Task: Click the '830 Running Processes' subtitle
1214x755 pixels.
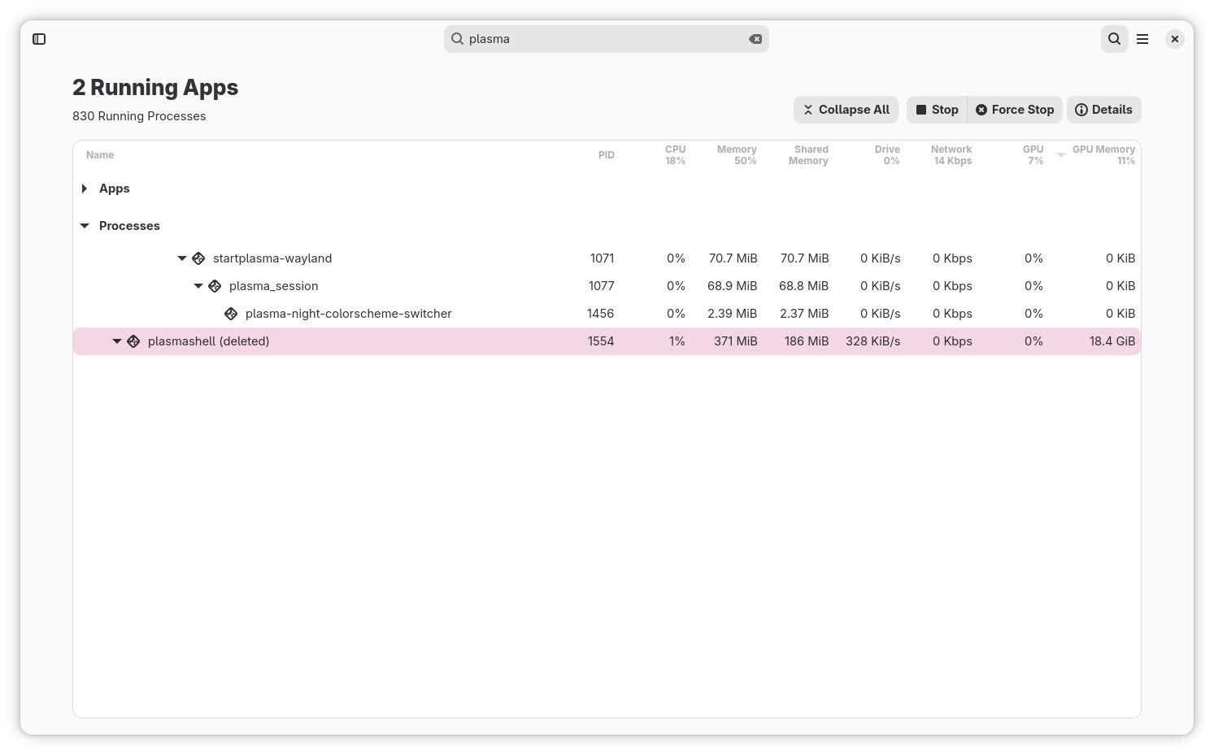Action: (139, 116)
